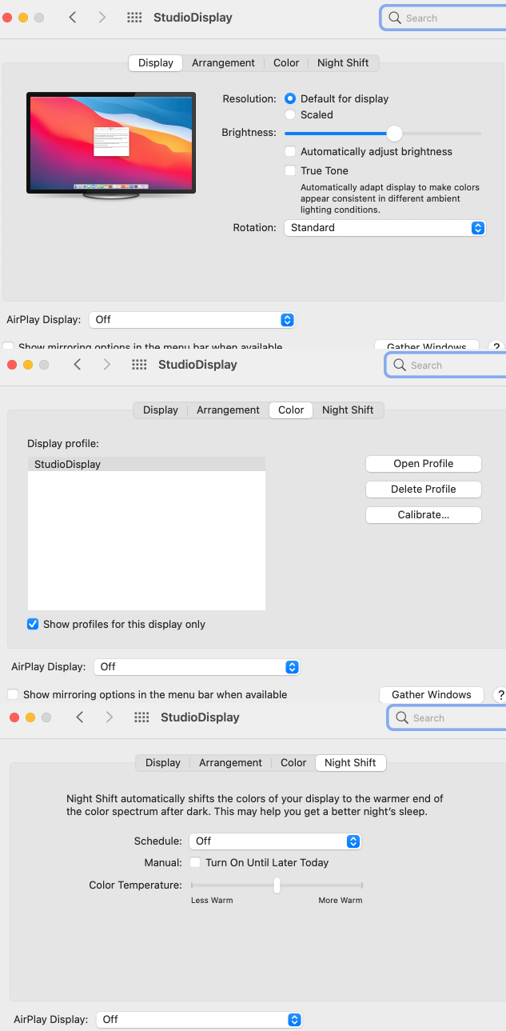
Task: Open the Night Shift Schedule dropdown
Action: pyautogui.click(x=275, y=841)
